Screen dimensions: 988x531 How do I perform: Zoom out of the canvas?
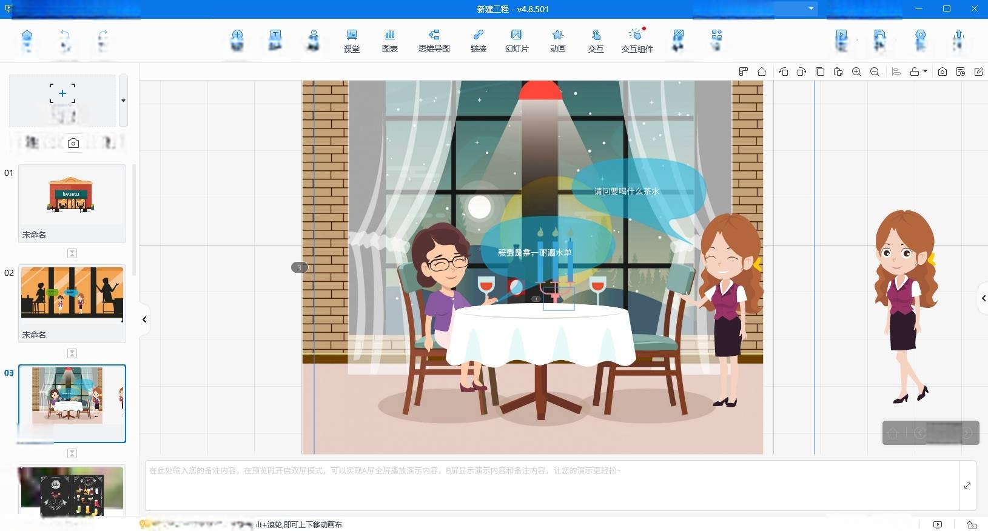(x=875, y=72)
